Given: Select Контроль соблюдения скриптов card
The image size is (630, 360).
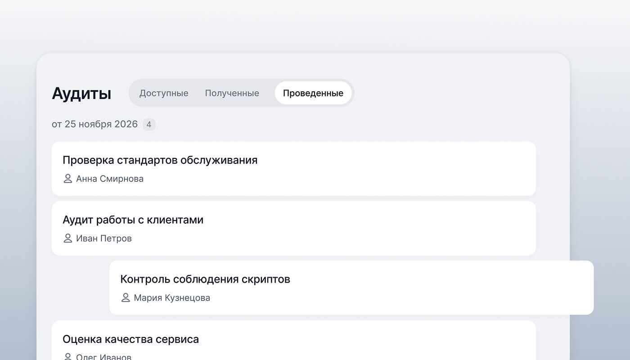Looking at the screenshot, I should point(351,288).
